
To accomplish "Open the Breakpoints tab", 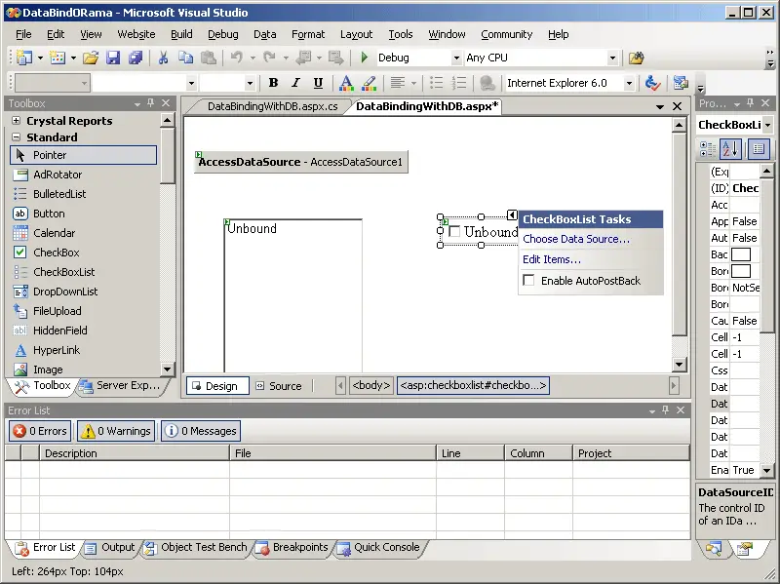I will (x=293, y=547).
